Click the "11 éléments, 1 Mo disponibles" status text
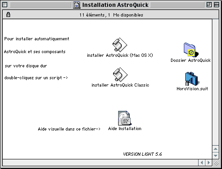222x169 pixels. pyautogui.click(x=111, y=15)
